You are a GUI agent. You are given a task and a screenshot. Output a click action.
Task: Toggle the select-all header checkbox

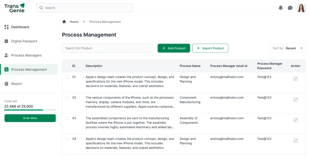(67, 66)
